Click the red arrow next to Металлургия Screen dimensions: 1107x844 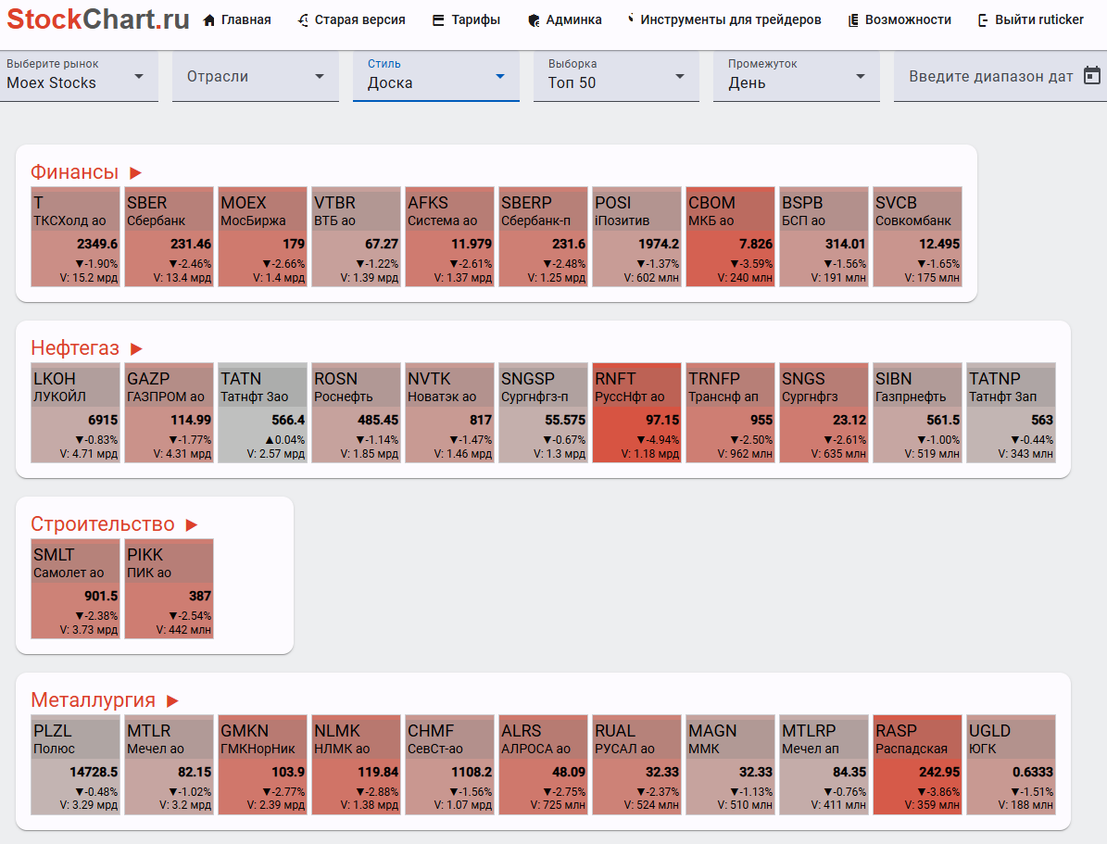point(172,700)
